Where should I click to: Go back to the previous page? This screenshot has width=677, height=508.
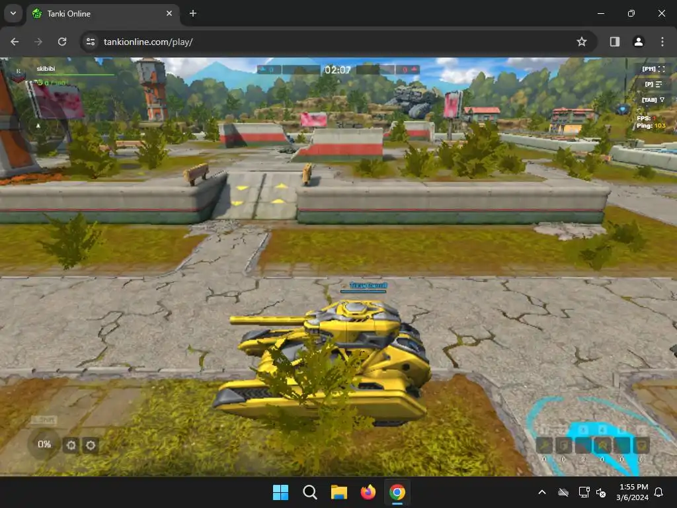(x=15, y=42)
